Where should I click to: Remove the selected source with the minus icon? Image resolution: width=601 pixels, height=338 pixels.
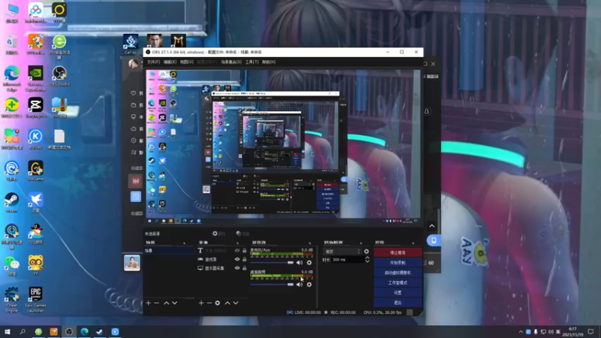pos(210,303)
